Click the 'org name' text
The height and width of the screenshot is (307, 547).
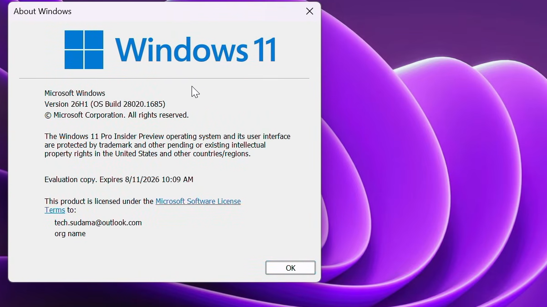70,234
